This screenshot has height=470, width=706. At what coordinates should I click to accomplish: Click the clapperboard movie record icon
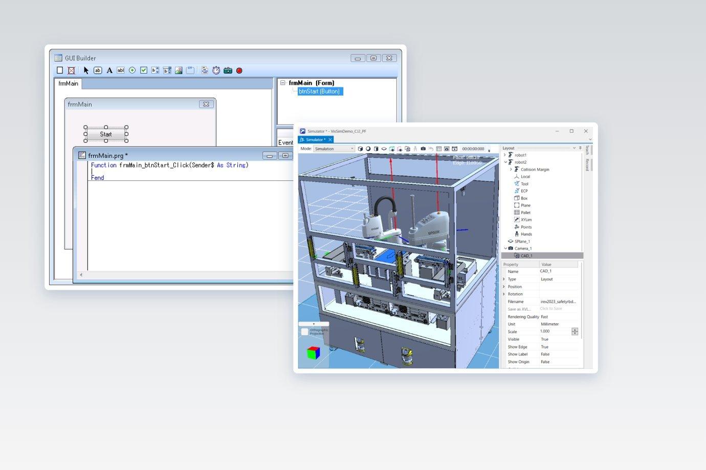pyautogui.click(x=455, y=149)
